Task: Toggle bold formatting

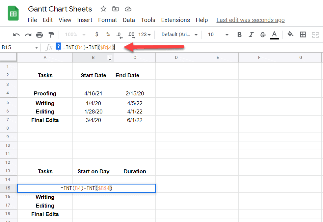Action: point(239,35)
